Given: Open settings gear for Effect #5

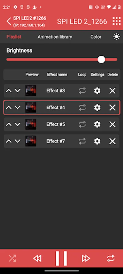Looking at the screenshot, I should pos(97,125).
